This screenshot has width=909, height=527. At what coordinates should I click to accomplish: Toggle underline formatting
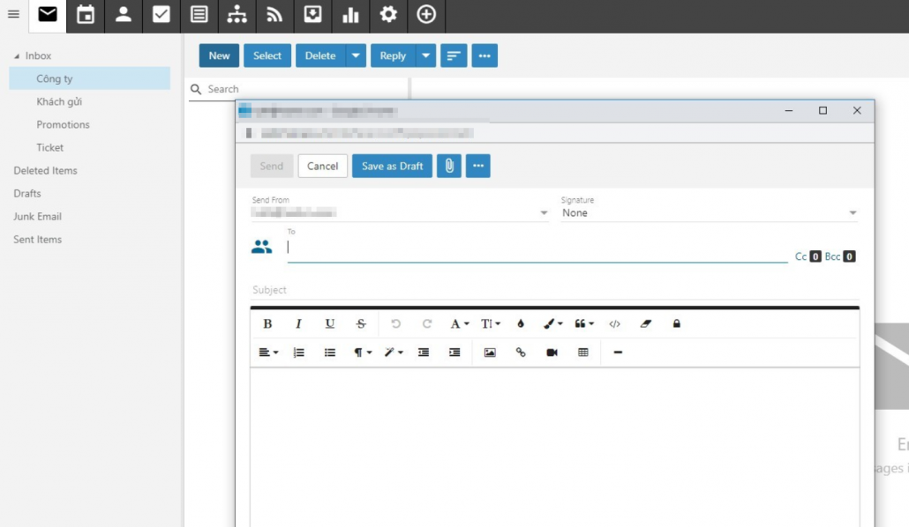coord(330,323)
